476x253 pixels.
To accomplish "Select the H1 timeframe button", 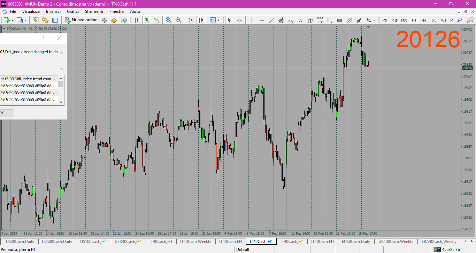I will (x=414, y=20).
